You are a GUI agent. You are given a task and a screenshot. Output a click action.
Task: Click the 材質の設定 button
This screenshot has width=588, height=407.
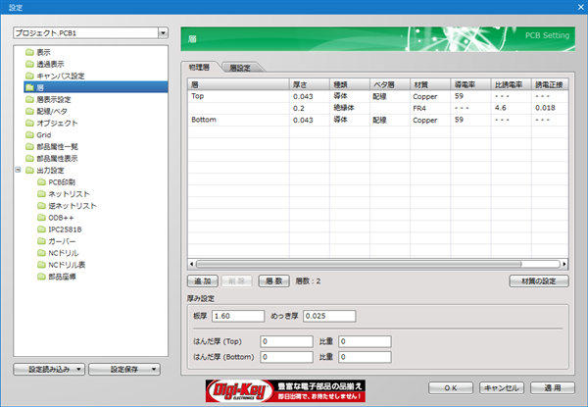point(538,280)
